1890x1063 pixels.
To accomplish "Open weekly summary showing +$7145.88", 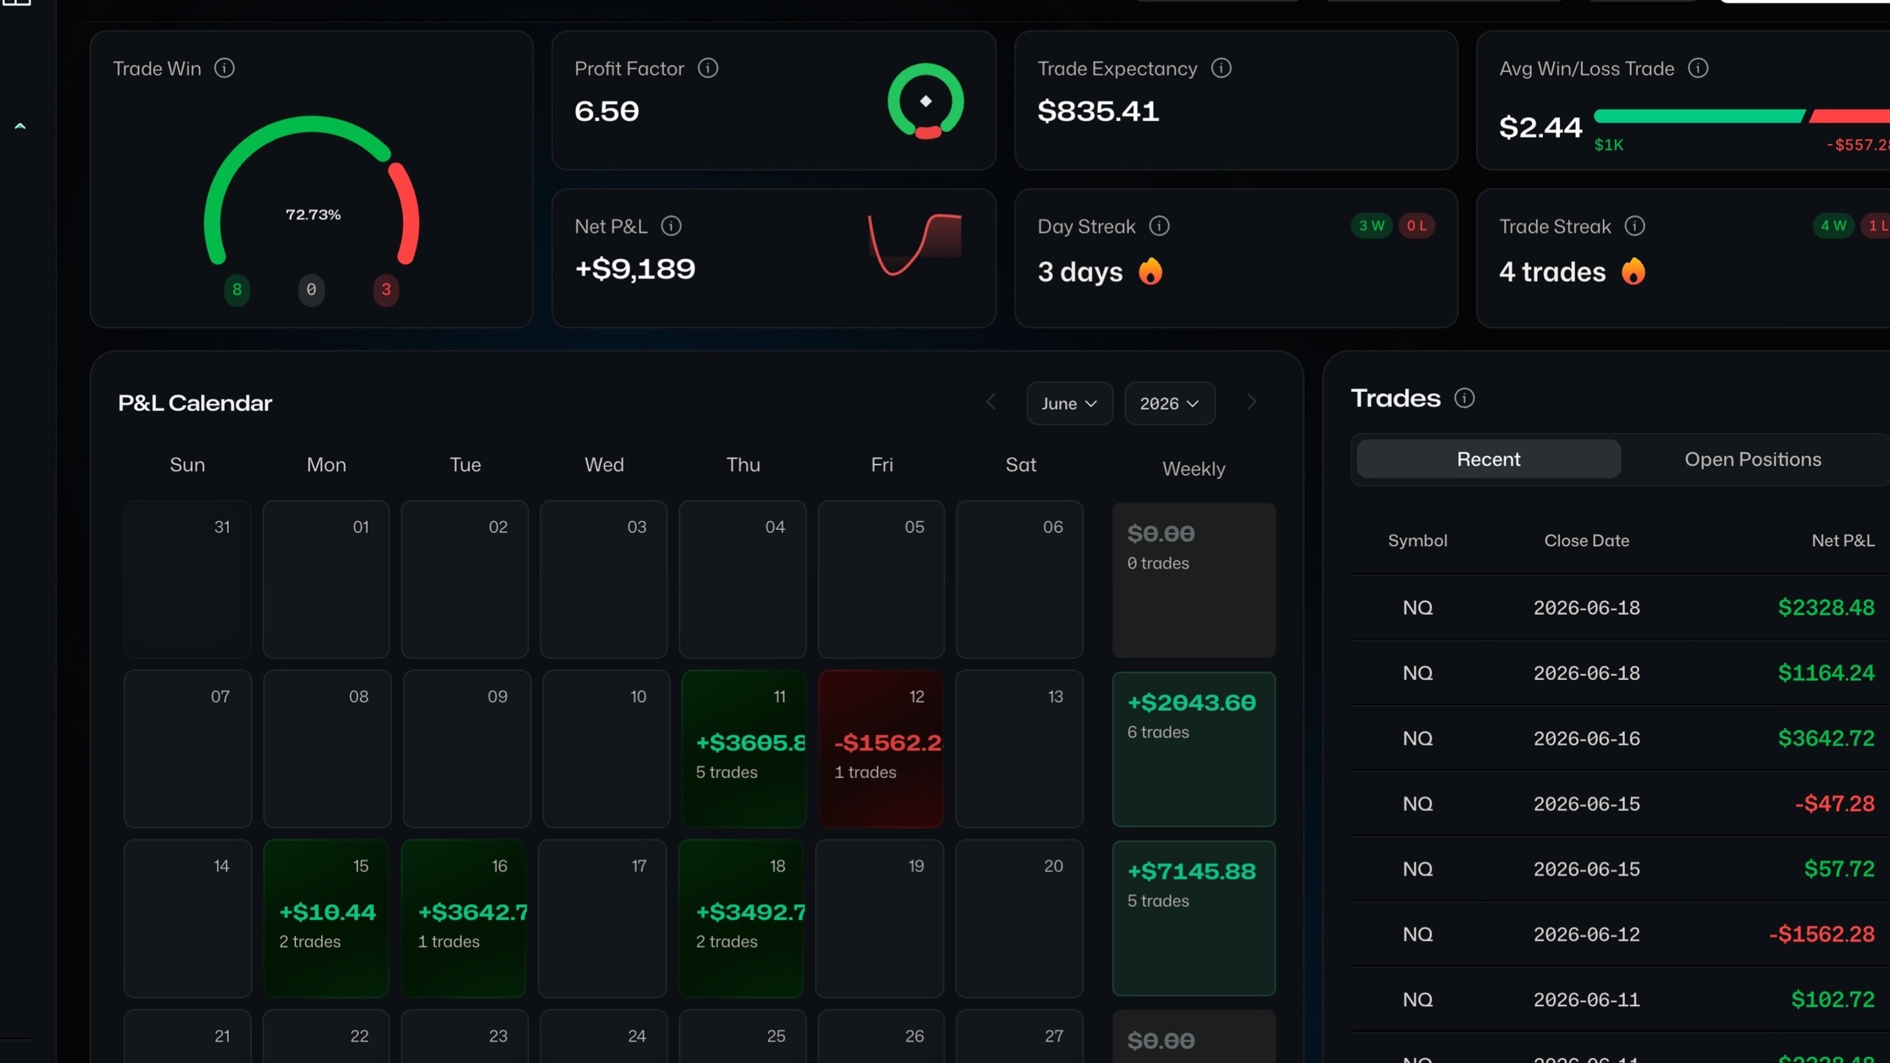I will [1194, 918].
